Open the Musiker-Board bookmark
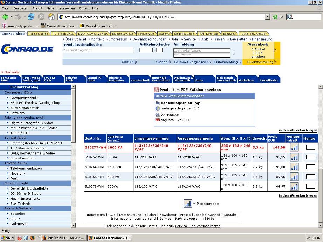Image resolution: width=323 pixels, height=242 pixels. pyautogui.click(x=59, y=26)
